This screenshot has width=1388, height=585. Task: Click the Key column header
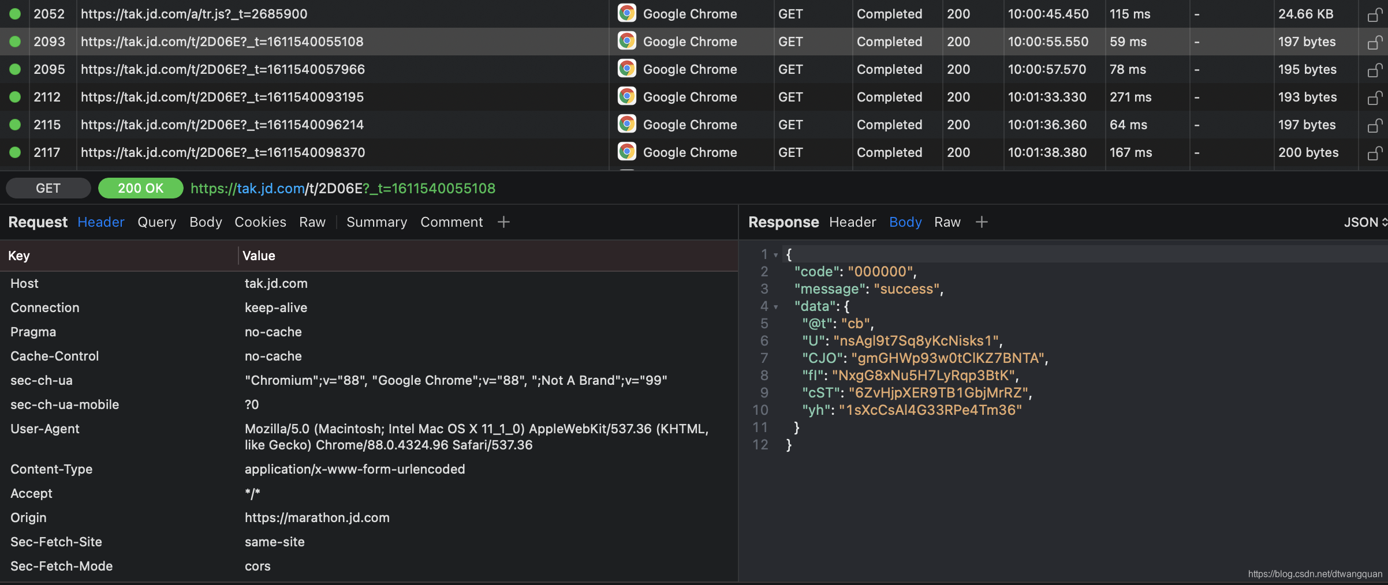pos(19,256)
